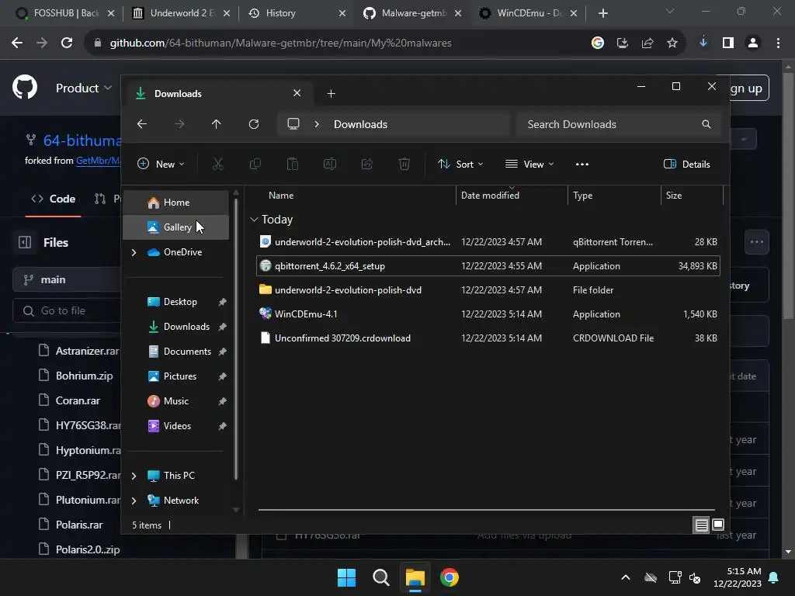Open Desktop quick access folder

tap(180, 302)
